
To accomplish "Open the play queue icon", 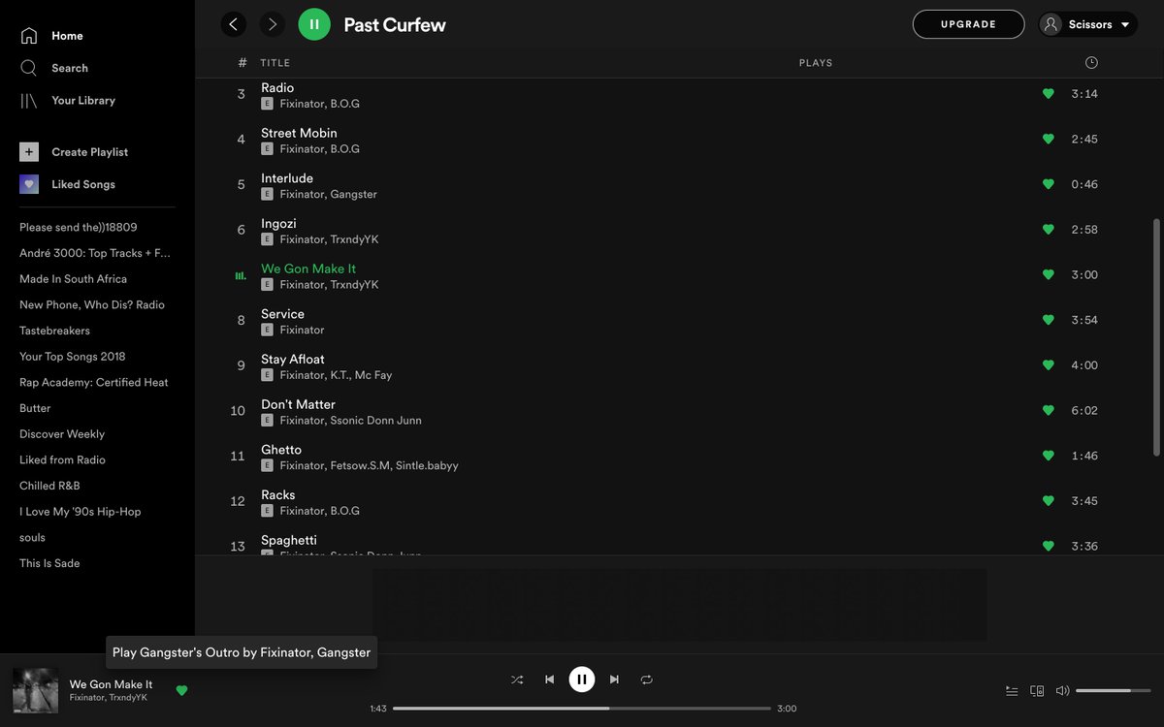I will (1012, 691).
